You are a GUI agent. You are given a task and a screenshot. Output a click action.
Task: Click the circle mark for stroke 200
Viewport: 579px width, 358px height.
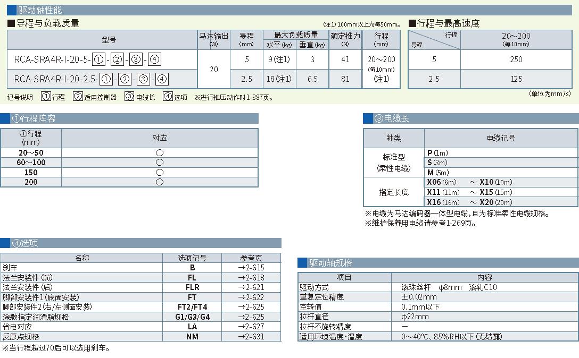[160, 182]
